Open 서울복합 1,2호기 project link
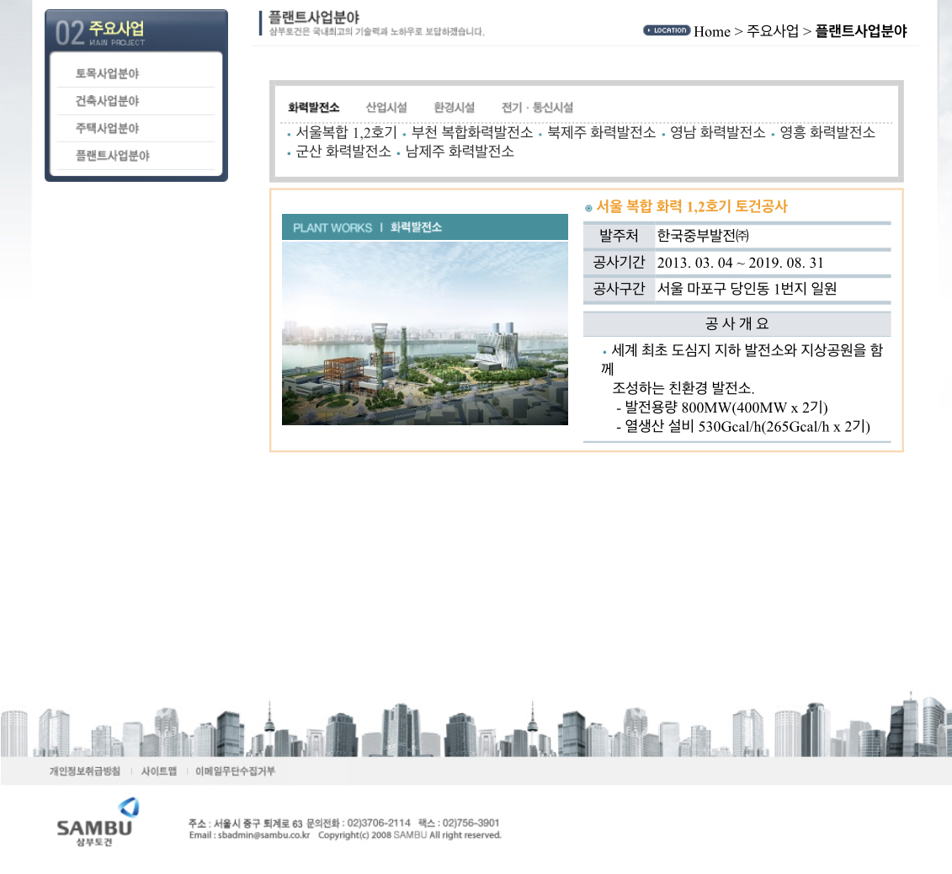Screen dimensions: 952x874 [346, 132]
